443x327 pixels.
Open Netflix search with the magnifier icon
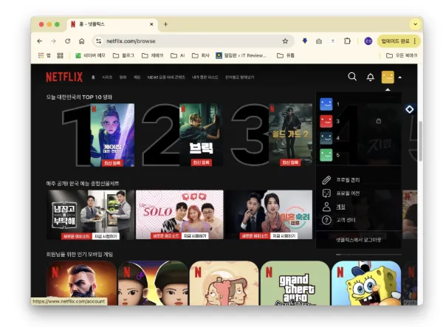click(x=352, y=77)
